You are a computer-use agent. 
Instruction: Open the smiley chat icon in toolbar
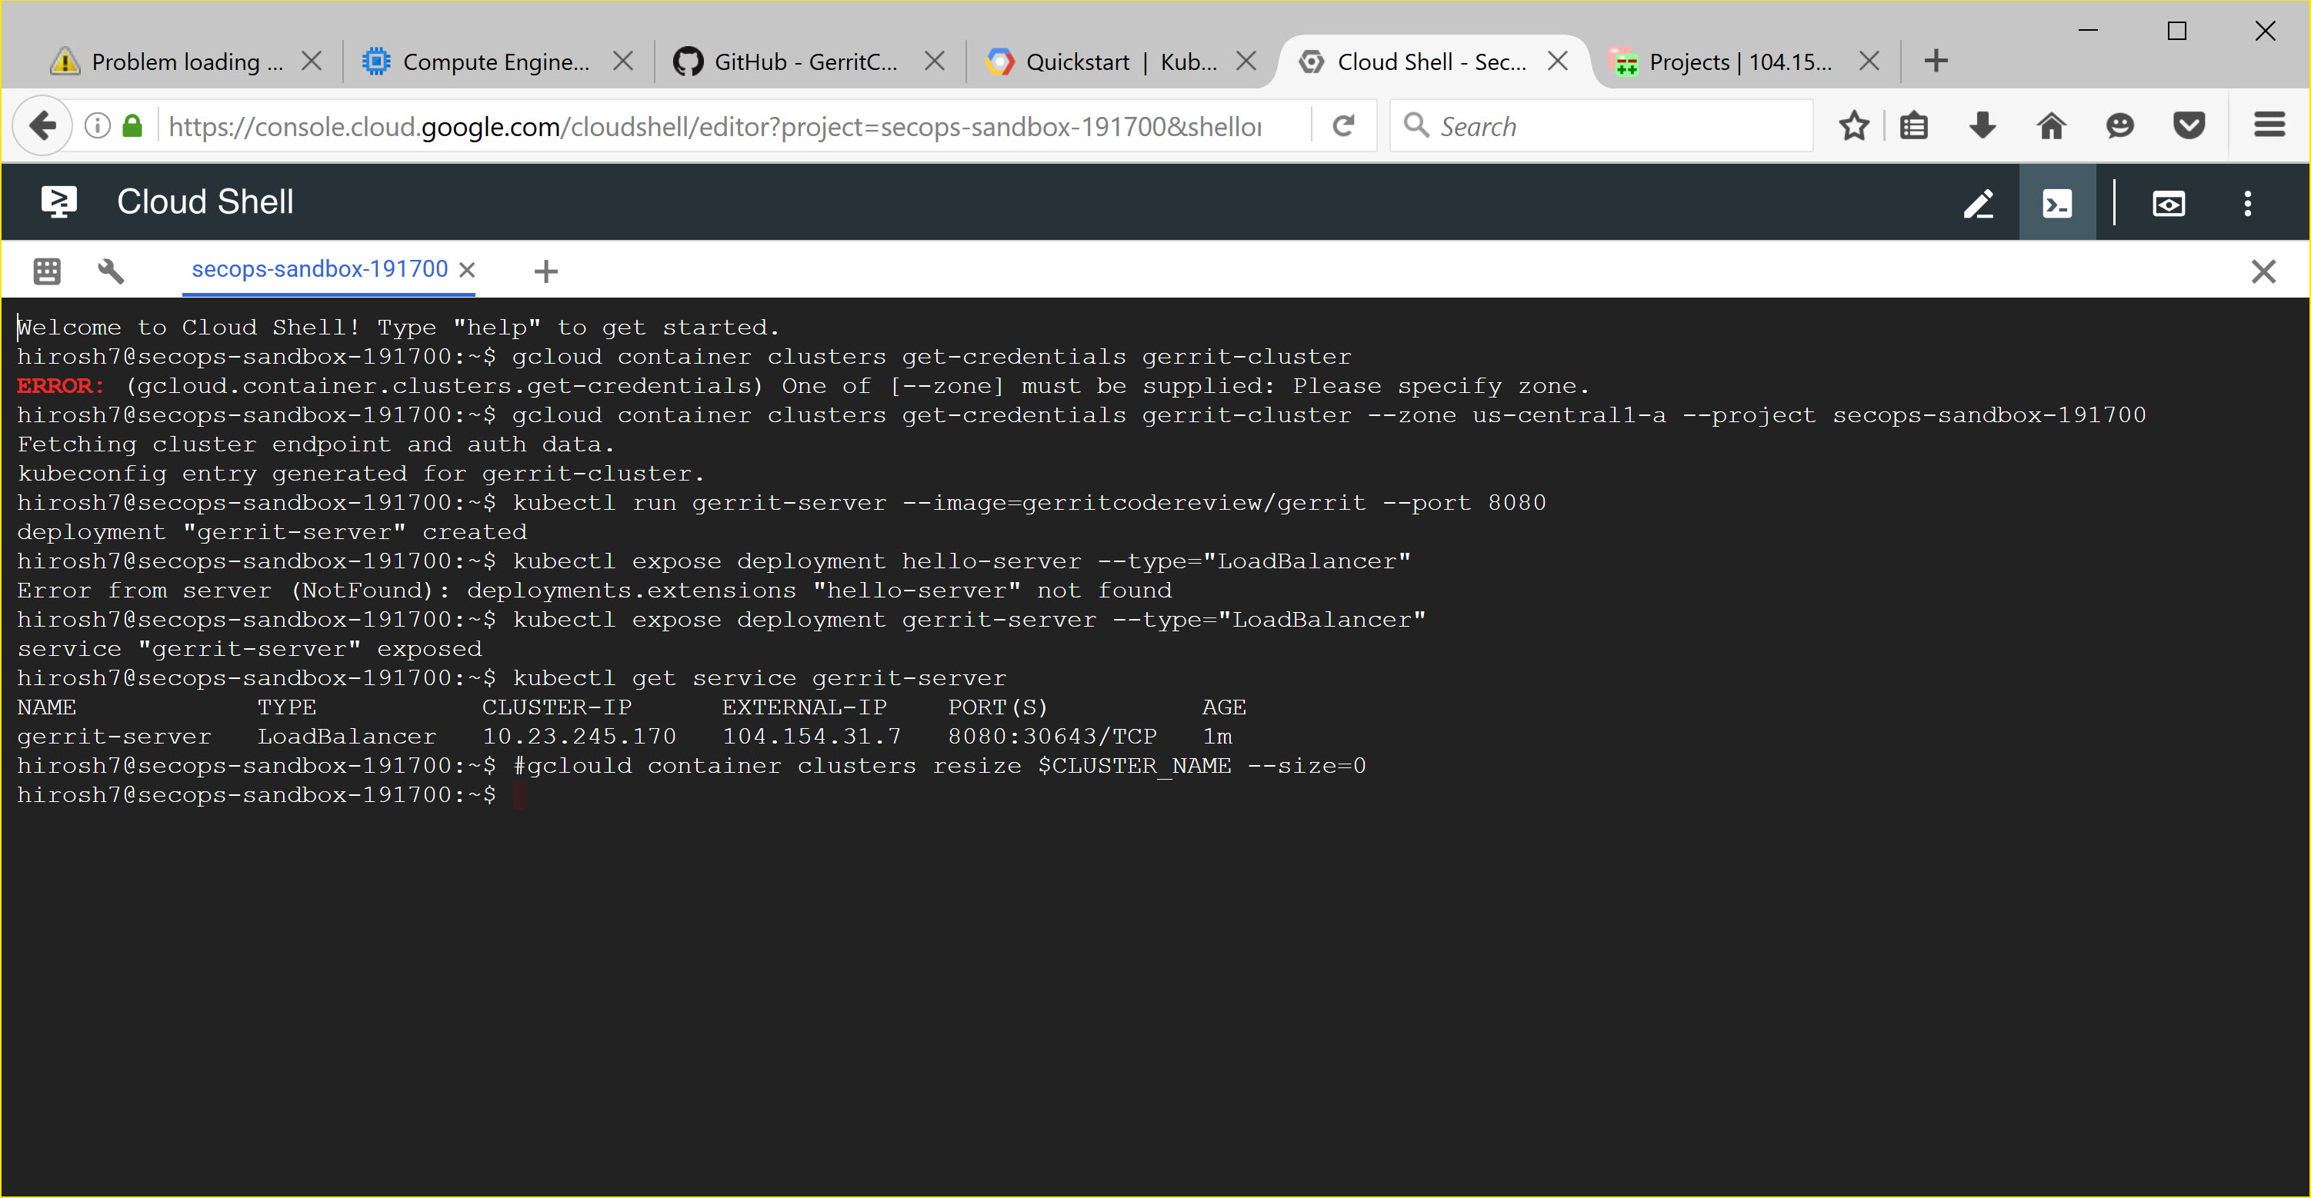tap(2119, 125)
